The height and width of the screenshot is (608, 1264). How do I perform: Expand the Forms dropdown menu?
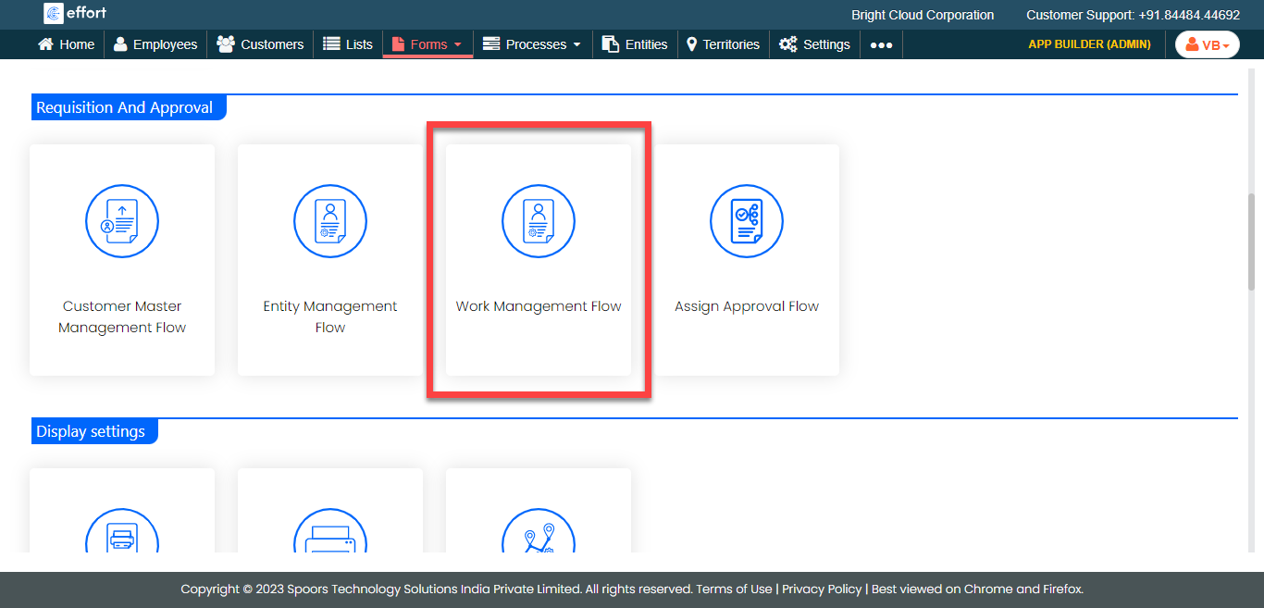[428, 44]
